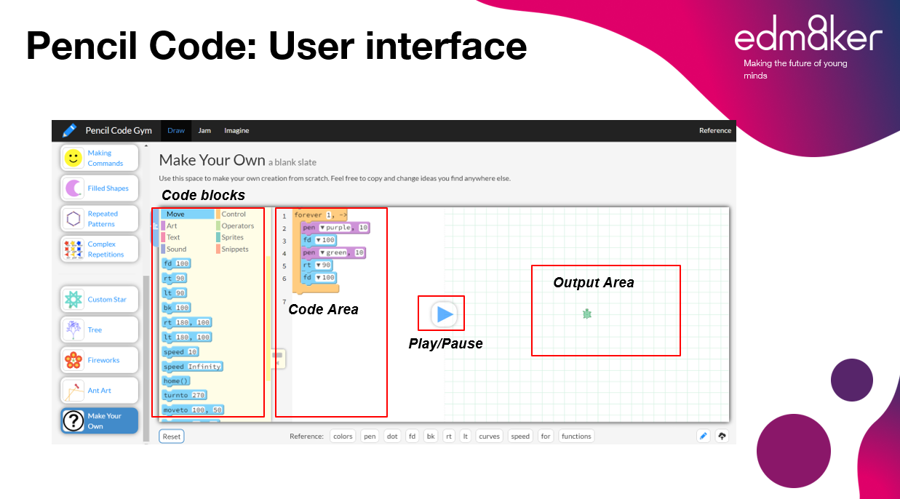Open the Tree lesson

[99, 330]
